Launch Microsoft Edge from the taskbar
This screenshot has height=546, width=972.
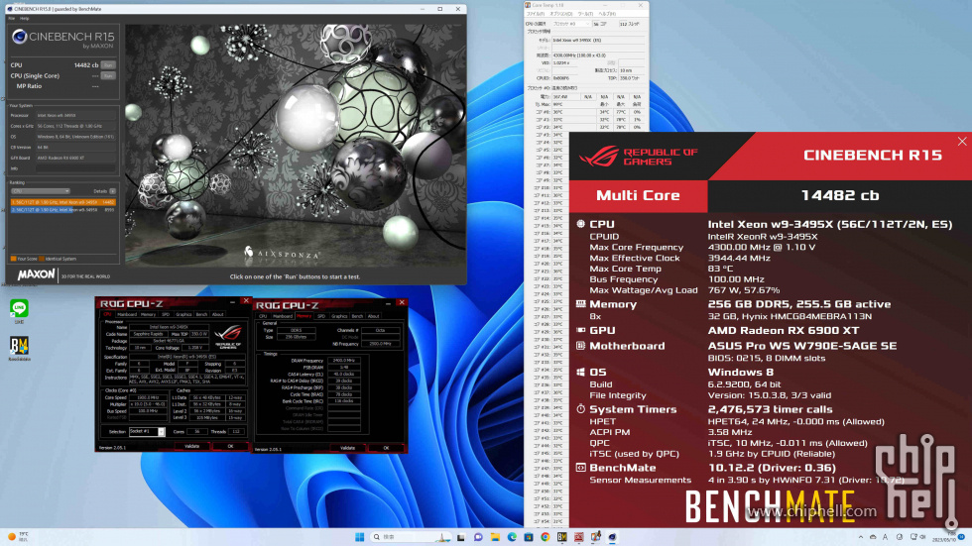pyautogui.click(x=512, y=537)
